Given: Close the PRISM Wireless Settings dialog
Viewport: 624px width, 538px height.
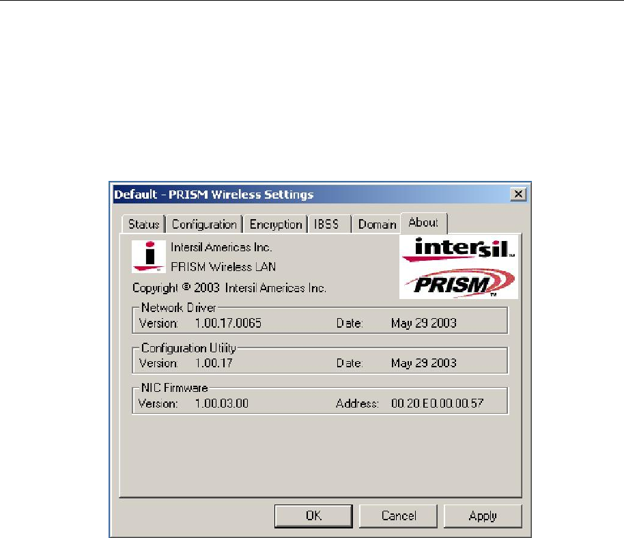Looking at the screenshot, I should pyautogui.click(x=518, y=194).
